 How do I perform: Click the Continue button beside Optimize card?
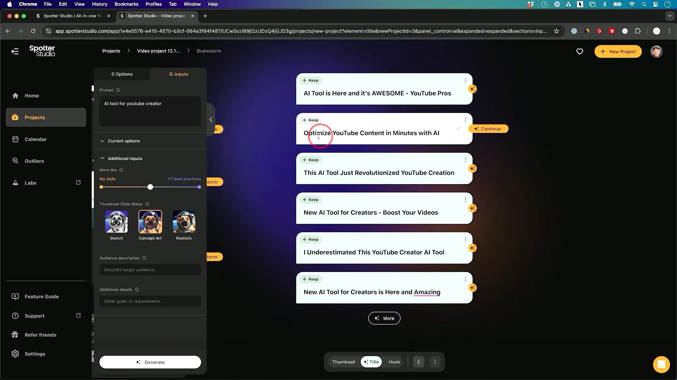pos(488,129)
